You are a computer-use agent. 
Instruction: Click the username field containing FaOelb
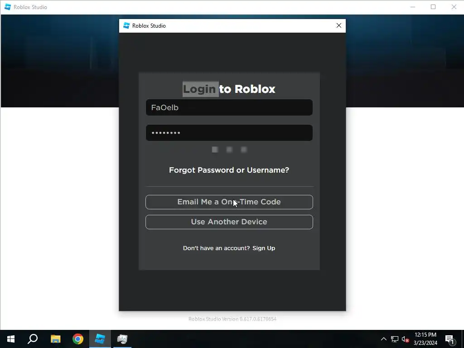pyautogui.click(x=229, y=107)
